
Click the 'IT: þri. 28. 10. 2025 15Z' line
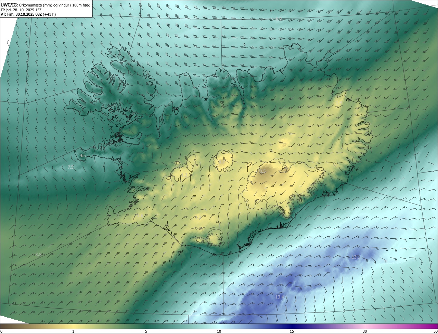21,10
